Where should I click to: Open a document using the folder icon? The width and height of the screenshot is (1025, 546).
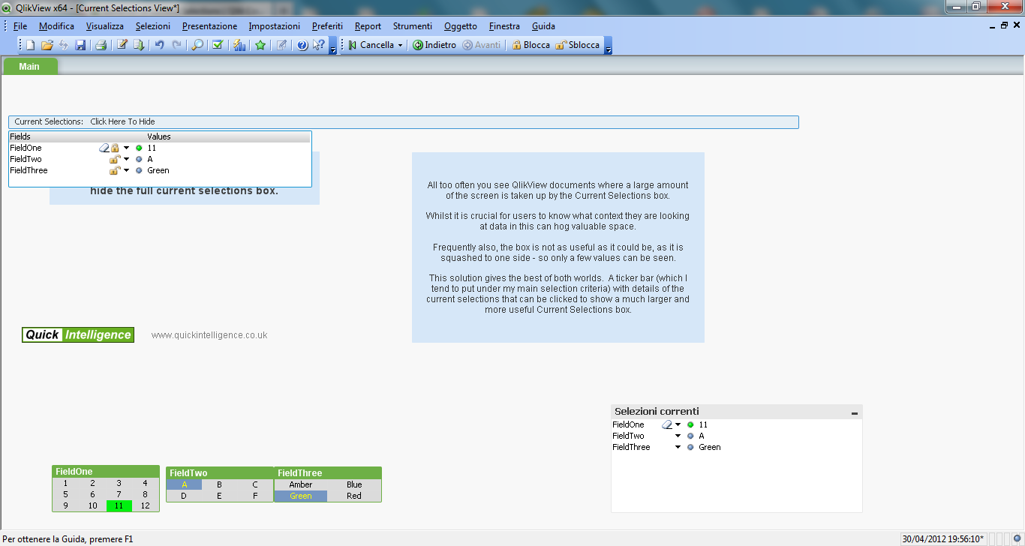point(47,45)
